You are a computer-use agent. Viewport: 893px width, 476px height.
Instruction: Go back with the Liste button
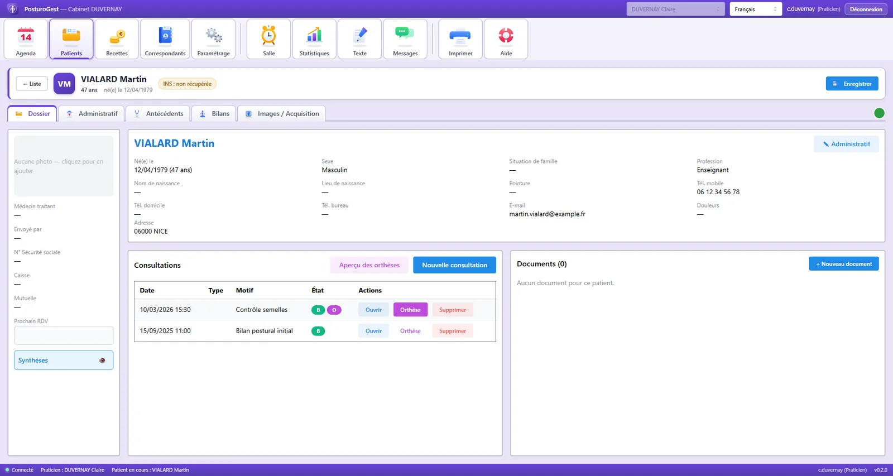pos(32,84)
